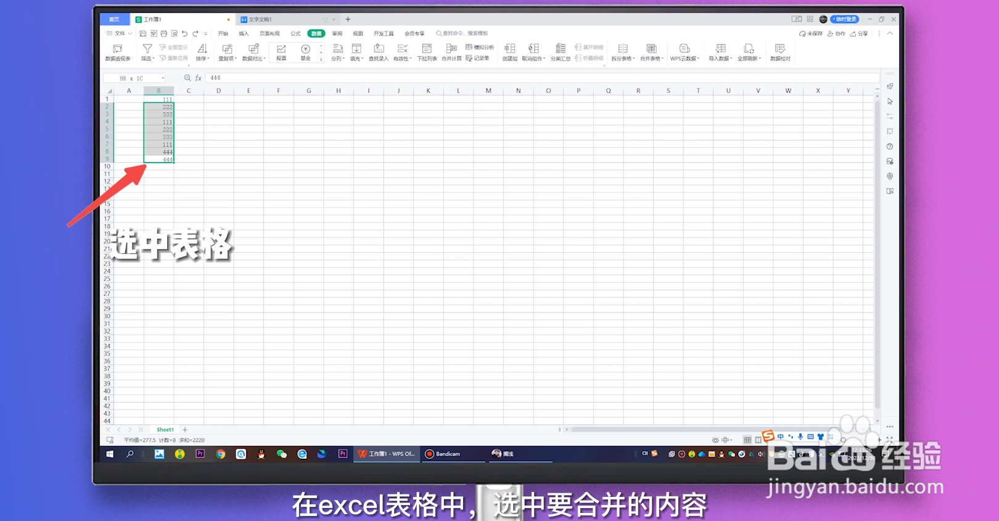
Task: Open 合并计算 consolidate tool
Action: point(451,52)
